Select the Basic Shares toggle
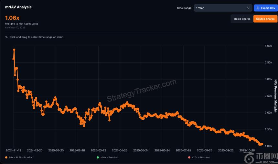 242,19
